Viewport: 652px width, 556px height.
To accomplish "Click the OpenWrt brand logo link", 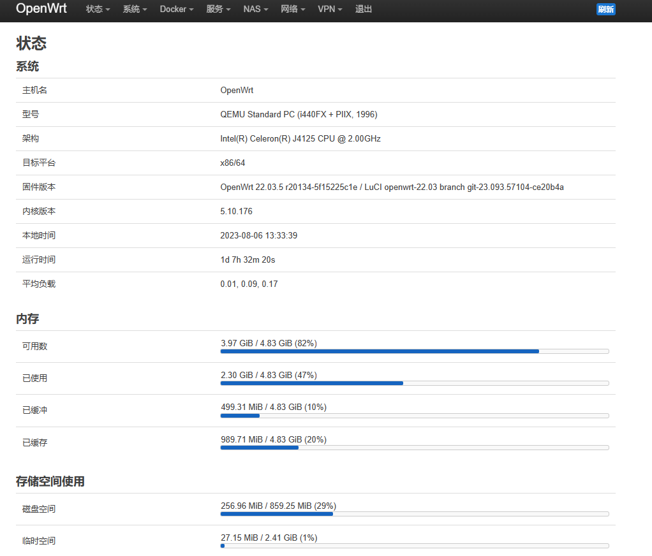I will pos(41,9).
